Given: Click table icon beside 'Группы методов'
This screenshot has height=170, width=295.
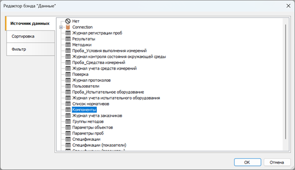Looking at the screenshot, I should tap(68, 121).
